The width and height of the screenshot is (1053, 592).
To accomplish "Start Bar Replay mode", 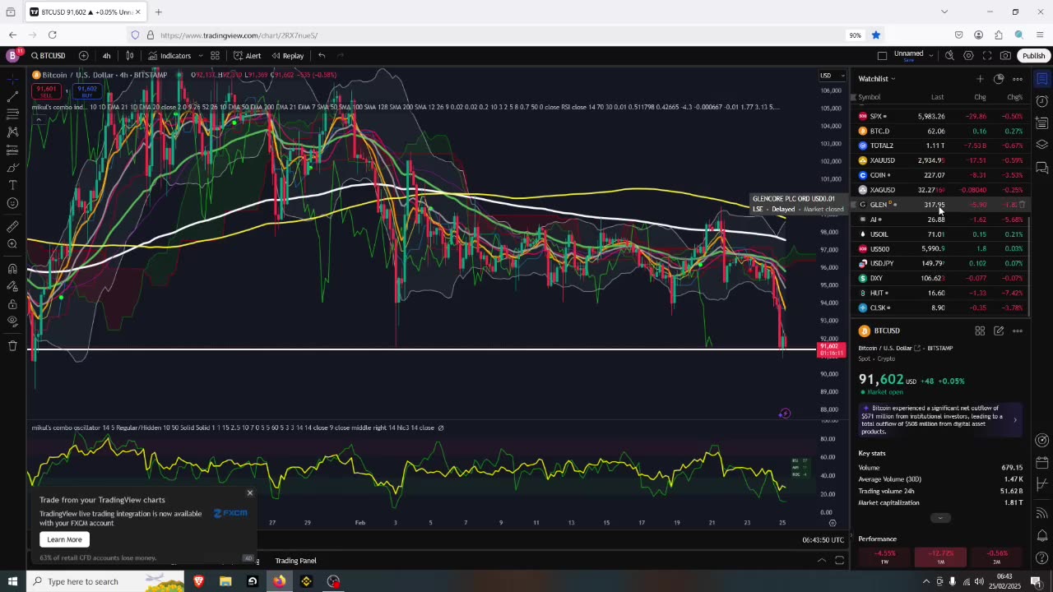I will (x=287, y=56).
